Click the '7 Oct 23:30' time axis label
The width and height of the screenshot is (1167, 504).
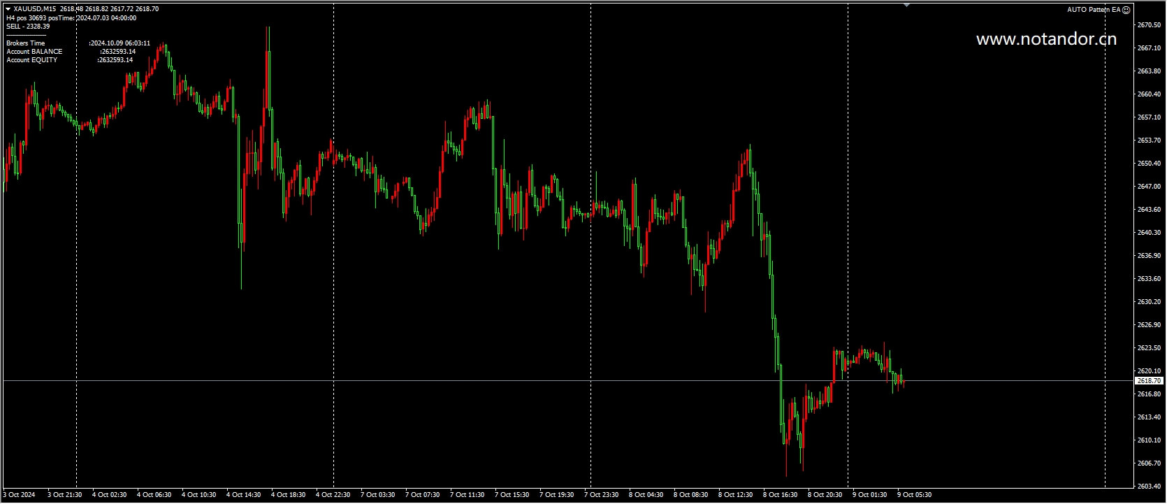(x=601, y=495)
